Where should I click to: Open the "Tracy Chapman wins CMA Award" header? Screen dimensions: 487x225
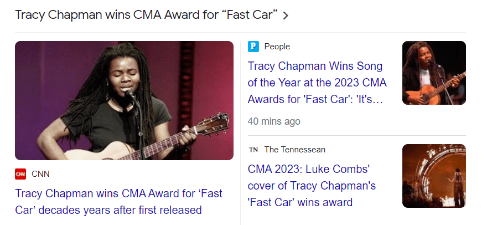(x=146, y=15)
